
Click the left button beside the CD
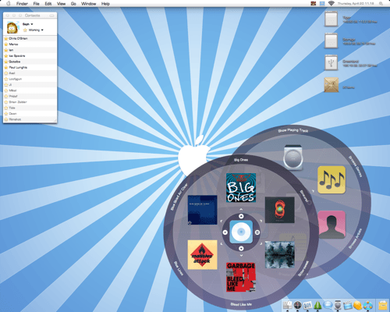[x=225, y=232]
